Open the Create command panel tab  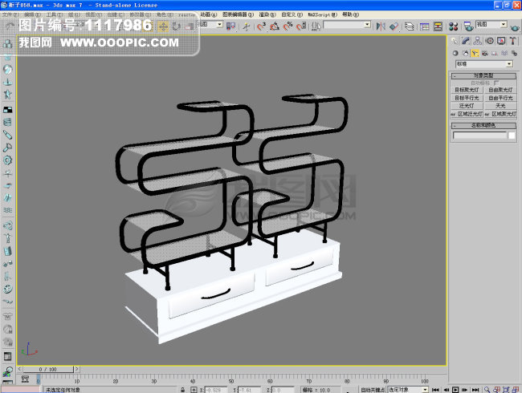[455, 41]
